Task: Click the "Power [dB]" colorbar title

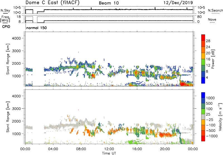Action: pyautogui.click(x=213, y=59)
